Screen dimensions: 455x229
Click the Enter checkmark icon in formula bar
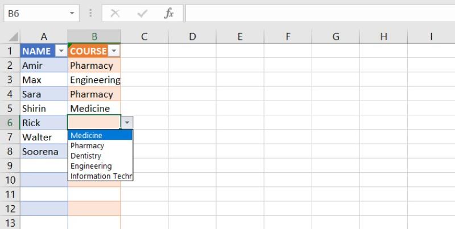coord(142,13)
